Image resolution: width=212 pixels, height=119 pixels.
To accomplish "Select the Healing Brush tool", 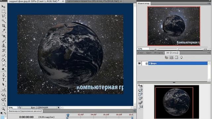I will (x=3, y=36).
